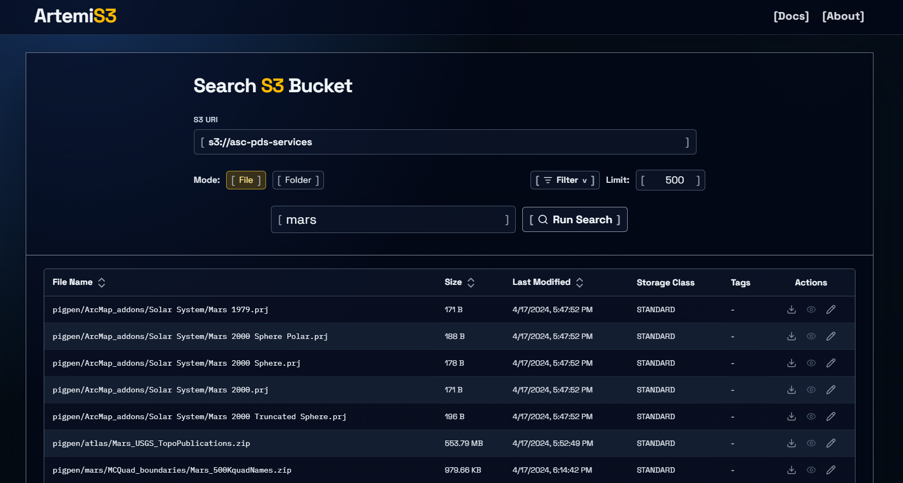The height and width of the screenshot is (483, 903).
Task: Download Mars 2000 Sphere.prj file
Action: pos(791,363)
